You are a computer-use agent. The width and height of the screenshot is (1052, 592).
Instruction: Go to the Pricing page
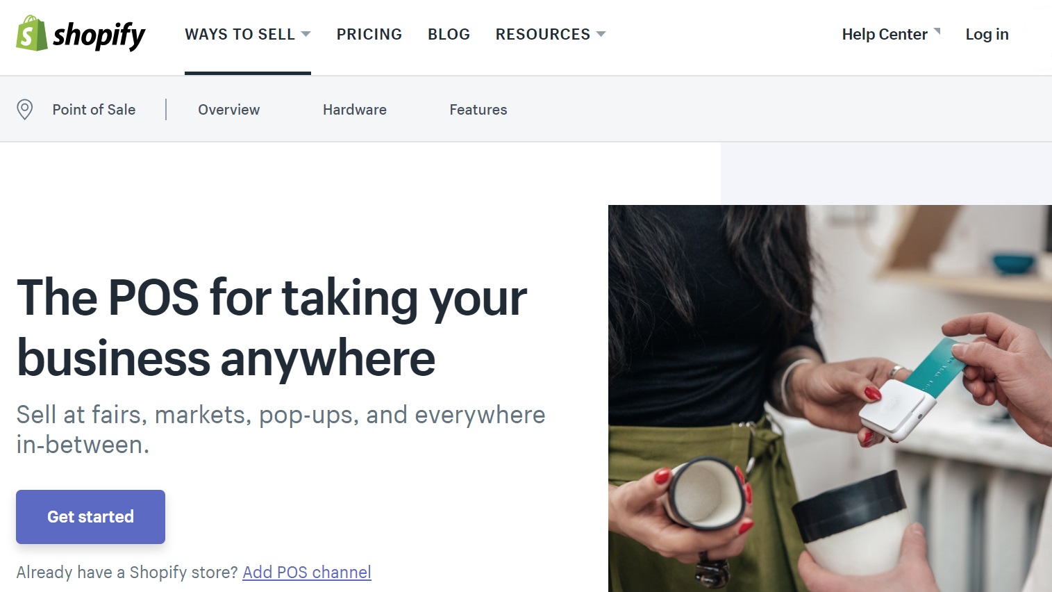(x=369, y=34)
